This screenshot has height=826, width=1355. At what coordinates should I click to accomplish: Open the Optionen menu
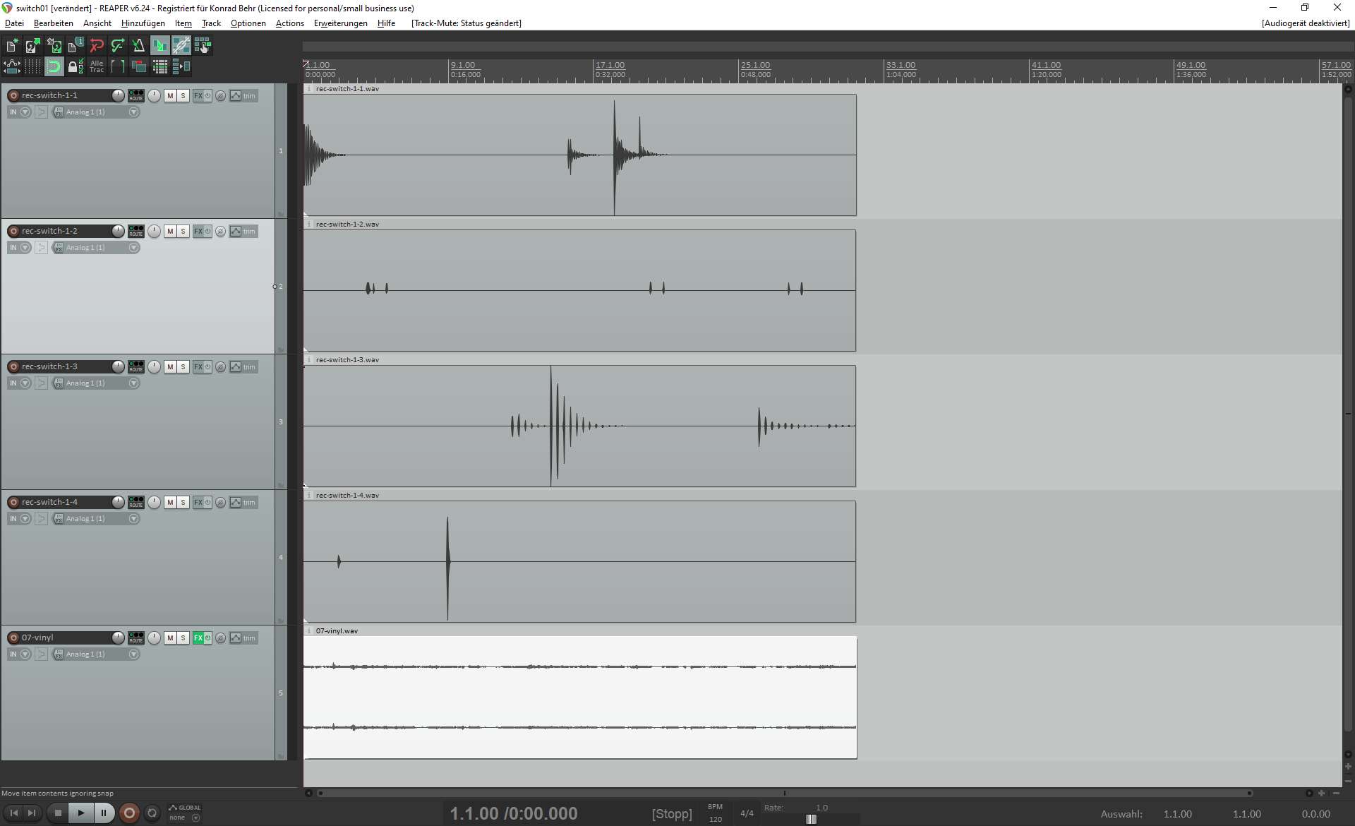point(248,23)
